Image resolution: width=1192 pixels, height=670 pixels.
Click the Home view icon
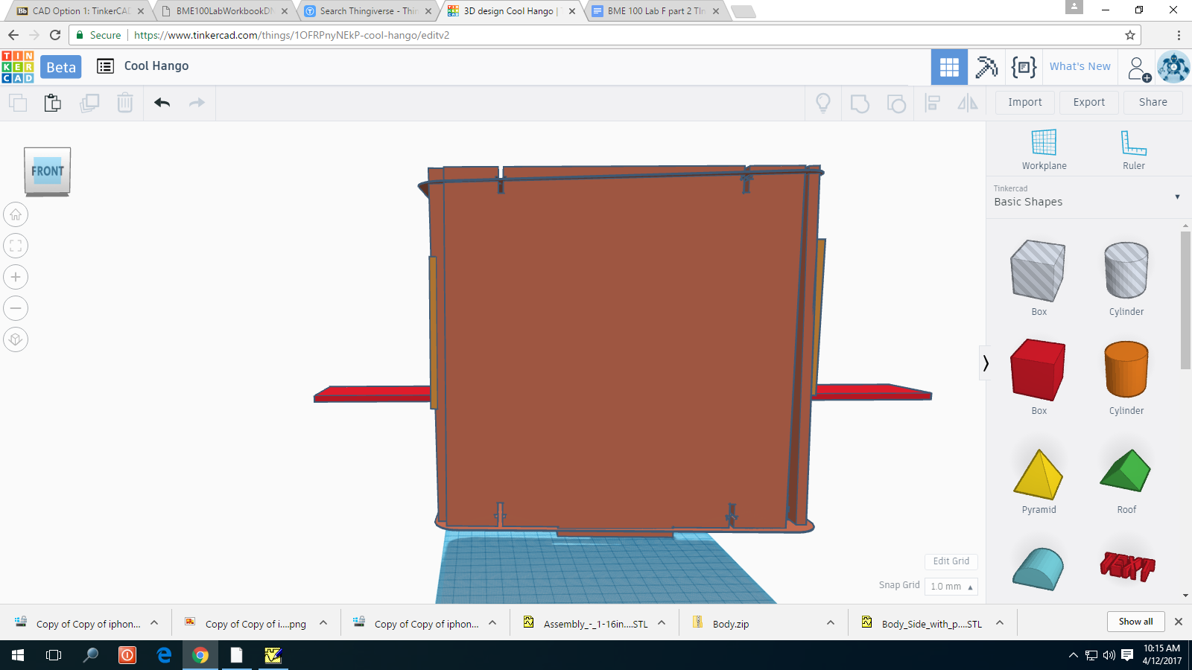pyautogui.click(x=16, y=215)
